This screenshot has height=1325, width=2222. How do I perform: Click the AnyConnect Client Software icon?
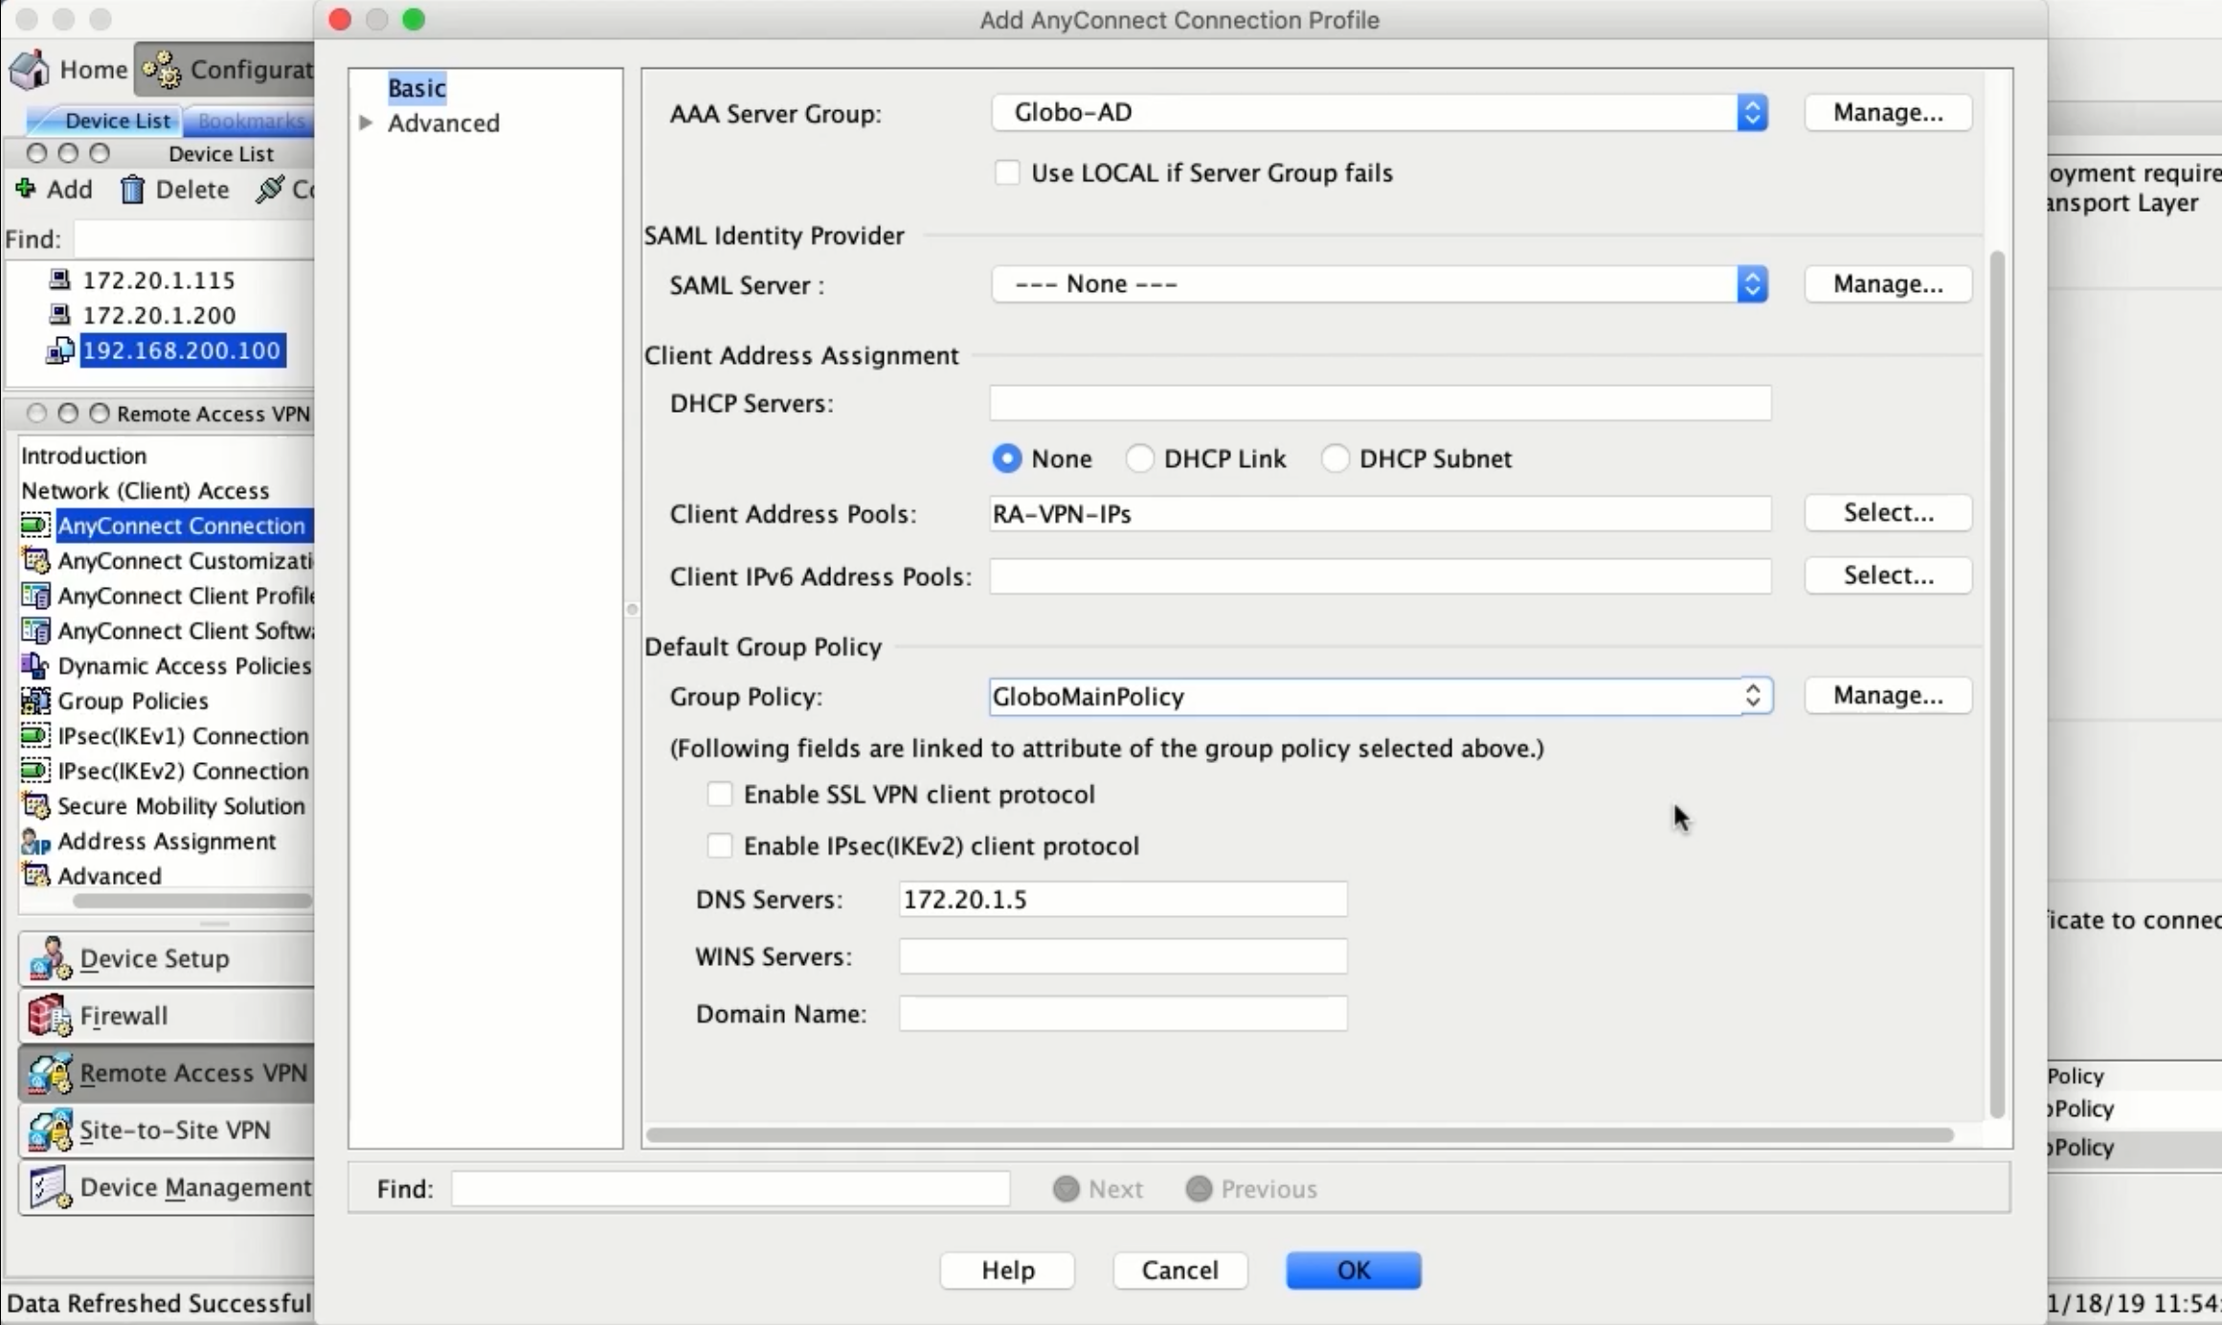coord(35,630)
